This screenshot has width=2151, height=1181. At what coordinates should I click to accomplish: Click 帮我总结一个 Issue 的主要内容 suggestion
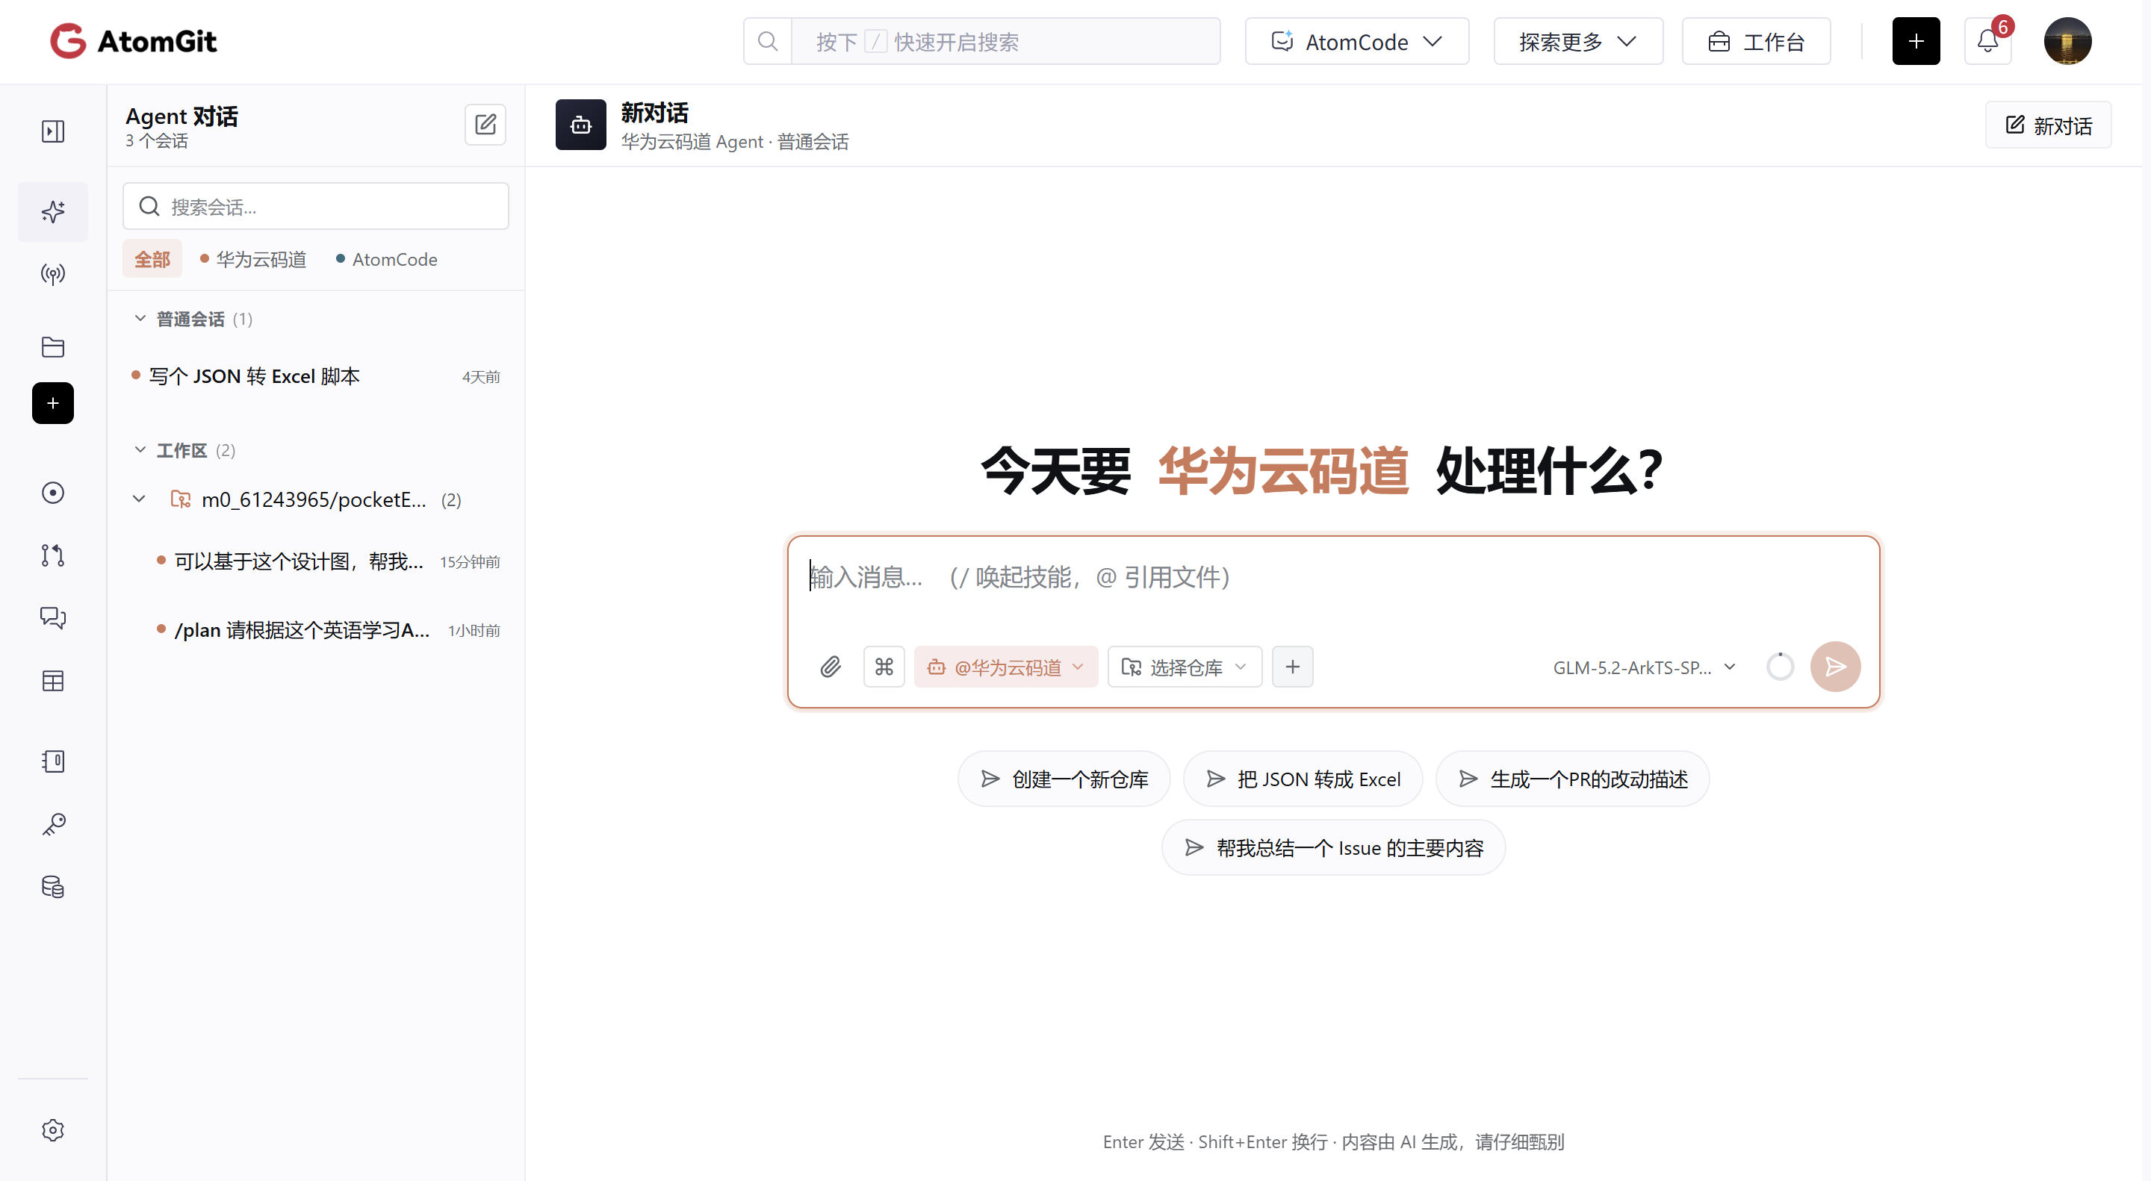pos(1333,848)
